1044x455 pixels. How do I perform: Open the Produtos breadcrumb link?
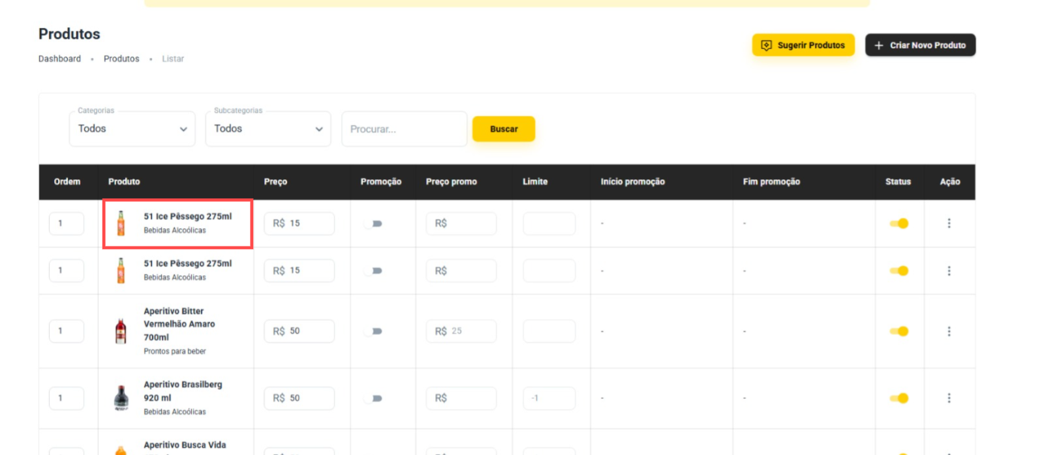point(121,59)
